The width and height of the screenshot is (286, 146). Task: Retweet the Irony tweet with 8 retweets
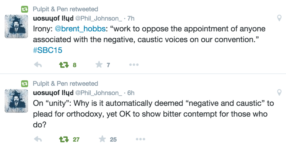(64, 65)
